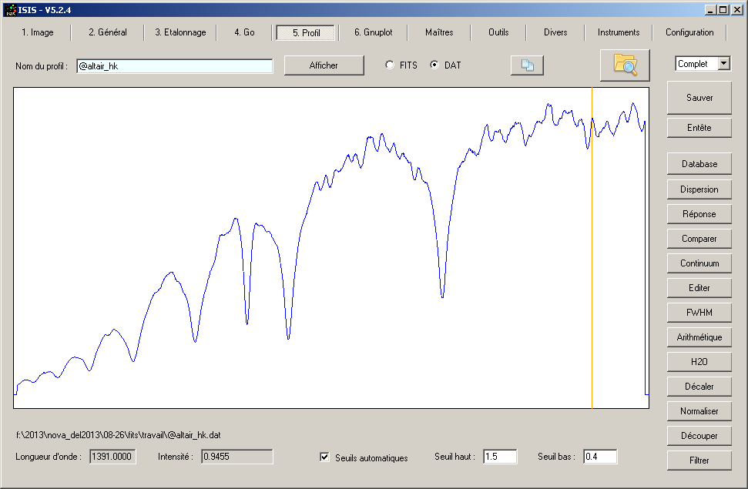The width and height of the screenshot is (748, 489).
Task: Toggle the Seuils automatiques checkbox
Action: (x=325, y=457)
